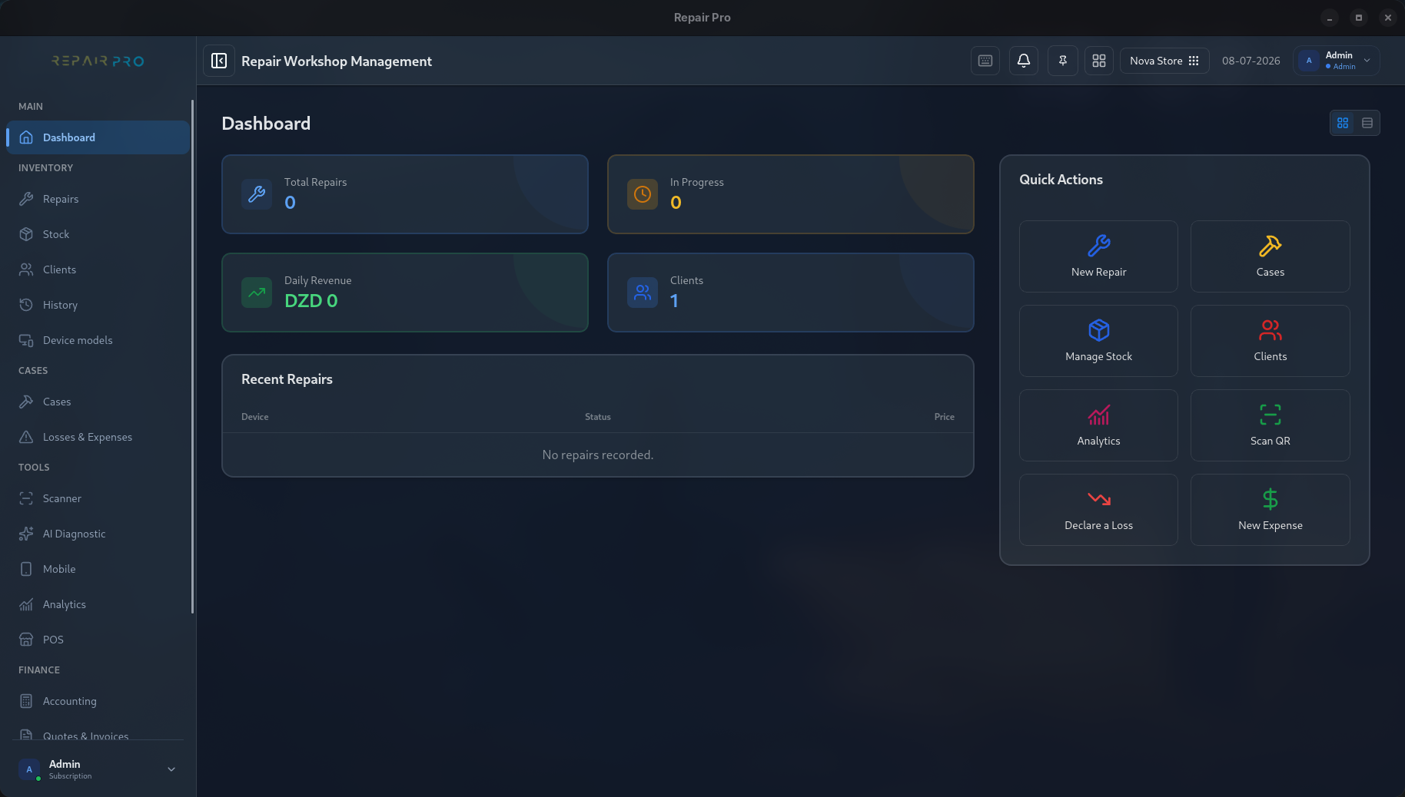
Task: Expand the Admin Subscription menu at sidebar bottom
Action: point(98,769)
